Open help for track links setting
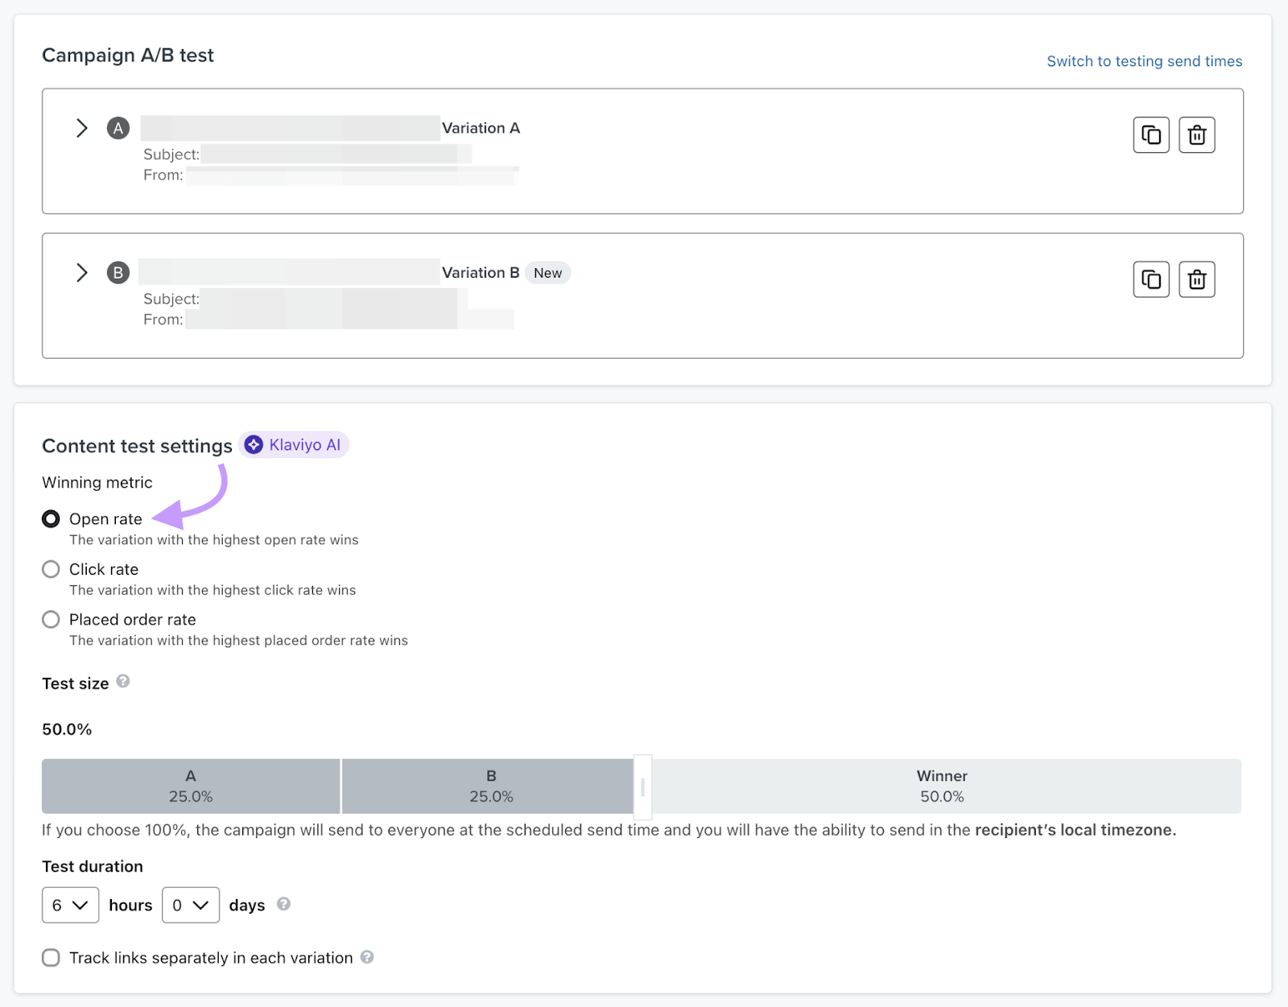 click(368, 957)
